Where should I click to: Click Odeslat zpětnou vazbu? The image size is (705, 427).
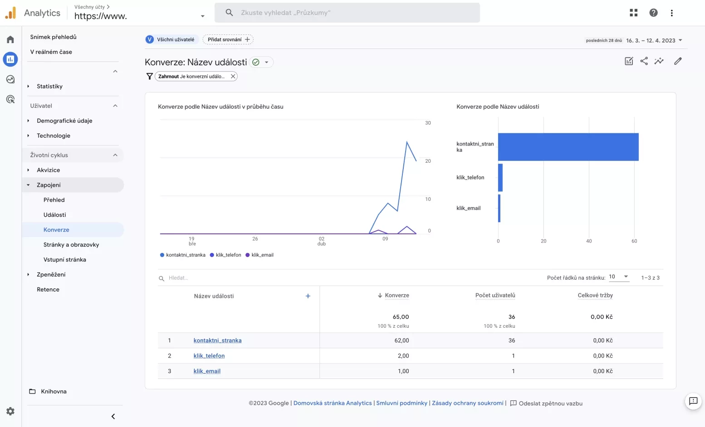coord(546,403)
